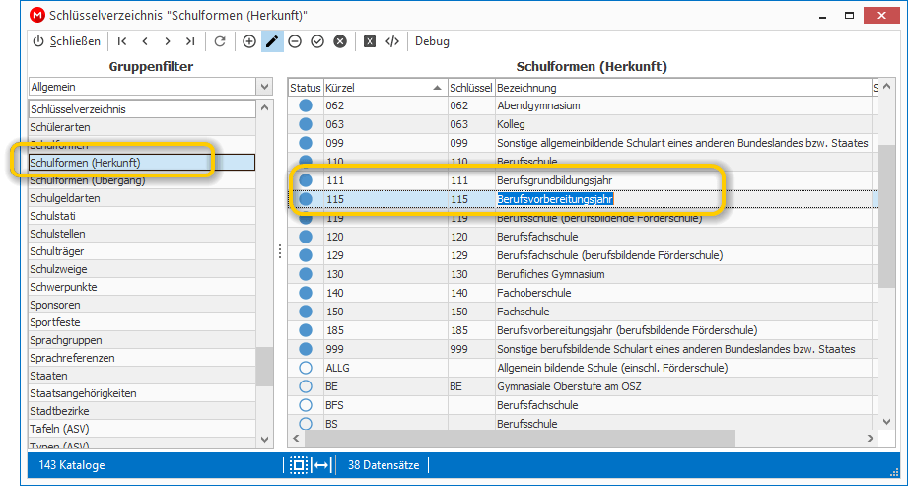Select Schulgeldarten in the catalog list
Viewport: 908px width, 486px height.
pyautogui.click(x=142, y=198)
